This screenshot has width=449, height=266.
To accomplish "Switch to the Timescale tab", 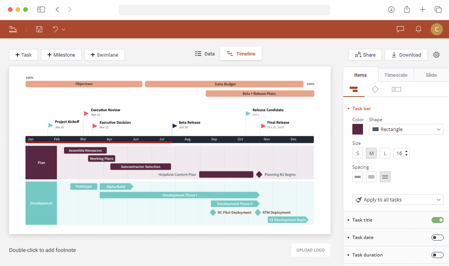I will coord(396,75).
